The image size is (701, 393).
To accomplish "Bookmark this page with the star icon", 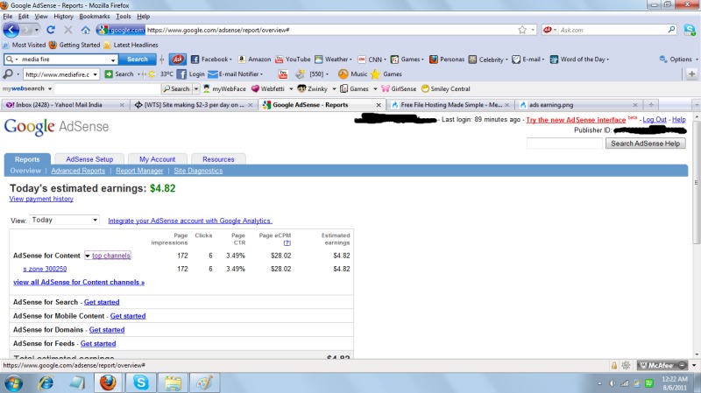I will (x=522, y=30).
